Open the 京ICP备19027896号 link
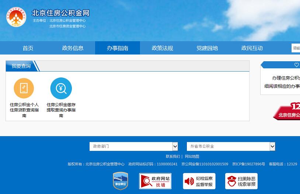The image size is (300, 194). [x=248, y=164]
